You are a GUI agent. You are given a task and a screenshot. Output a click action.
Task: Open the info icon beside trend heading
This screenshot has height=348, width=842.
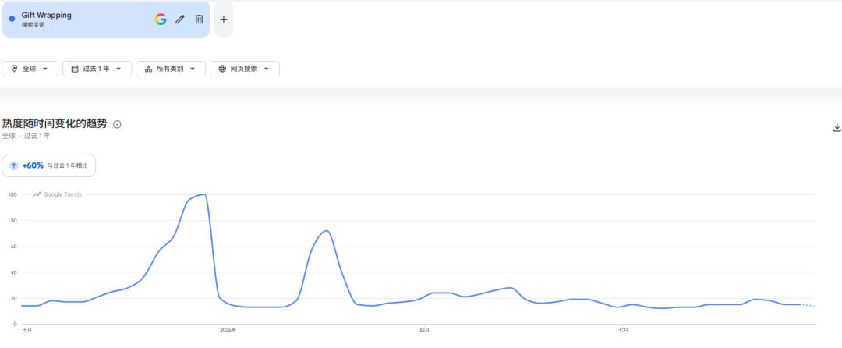coord(117,125)
